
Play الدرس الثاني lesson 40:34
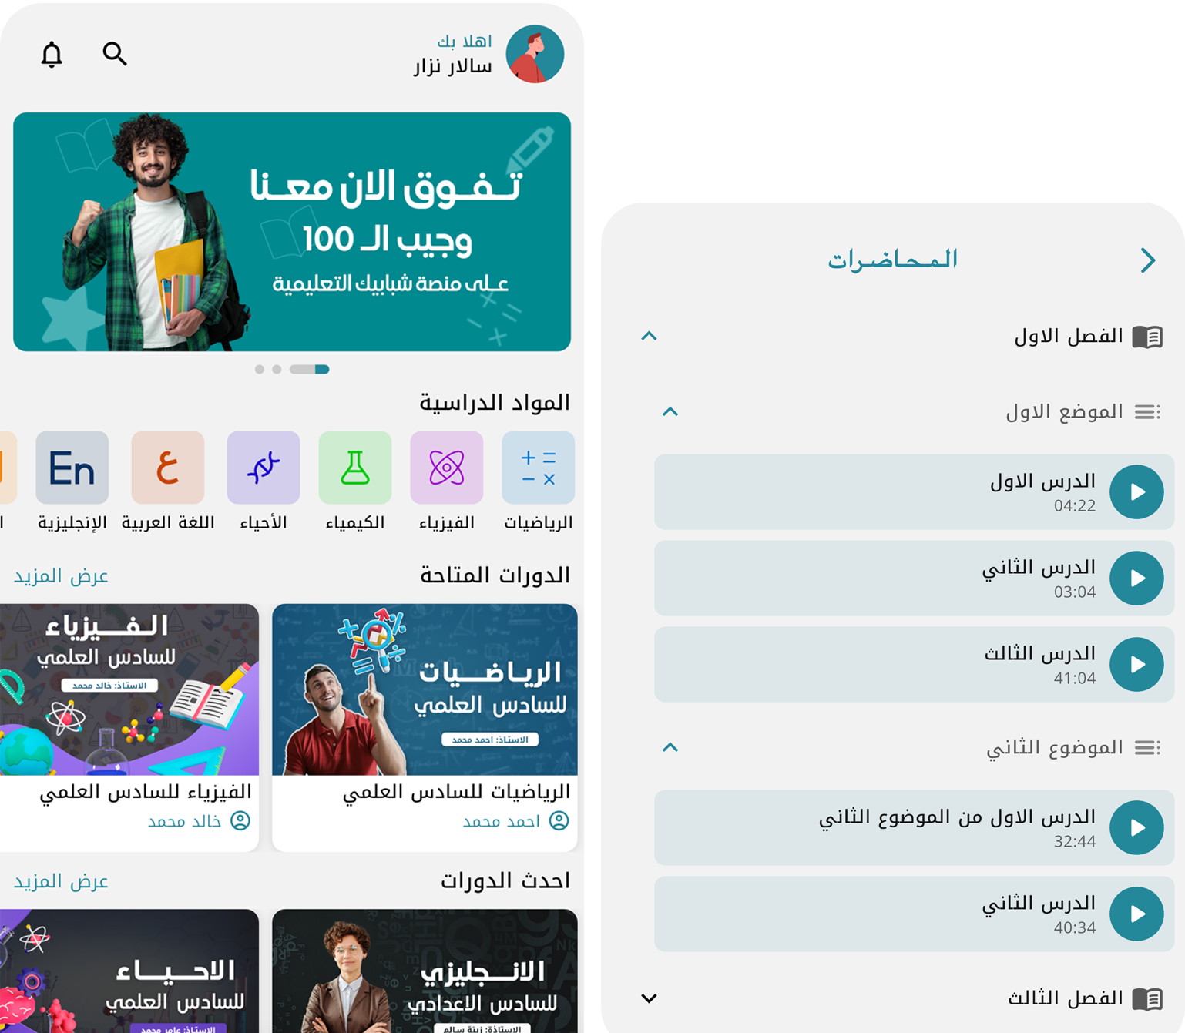pyautogui.click(x=1136, y=914)
